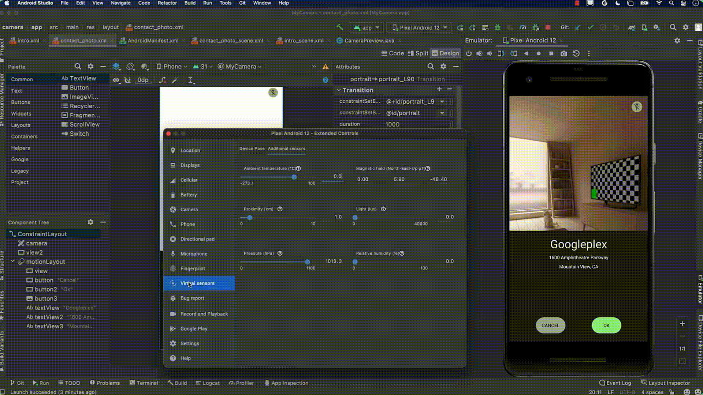
Task: Open Help in Extended Controls
Action: (x=199, y=358)
